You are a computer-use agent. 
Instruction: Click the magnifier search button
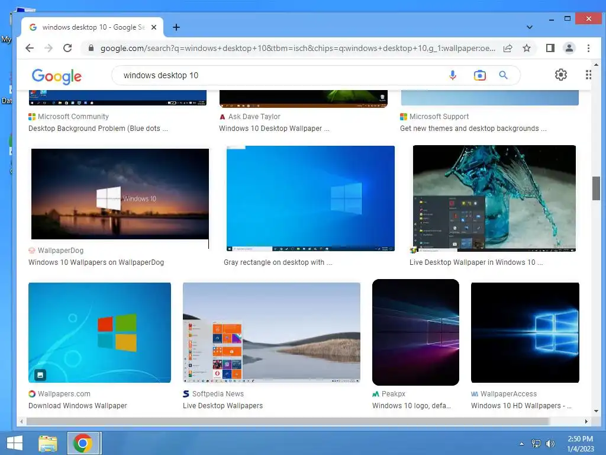pyautogui.click(x=503, y=75)
